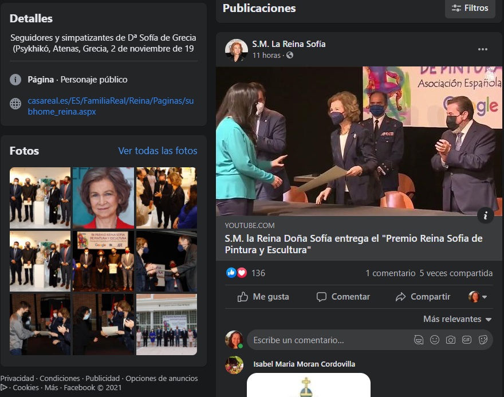Click the Compartir button

pyautogui.click(x=423, y=297)
